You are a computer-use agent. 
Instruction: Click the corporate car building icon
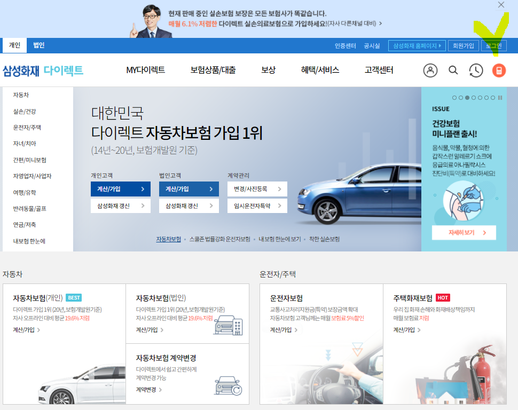(x=228, y=325)
